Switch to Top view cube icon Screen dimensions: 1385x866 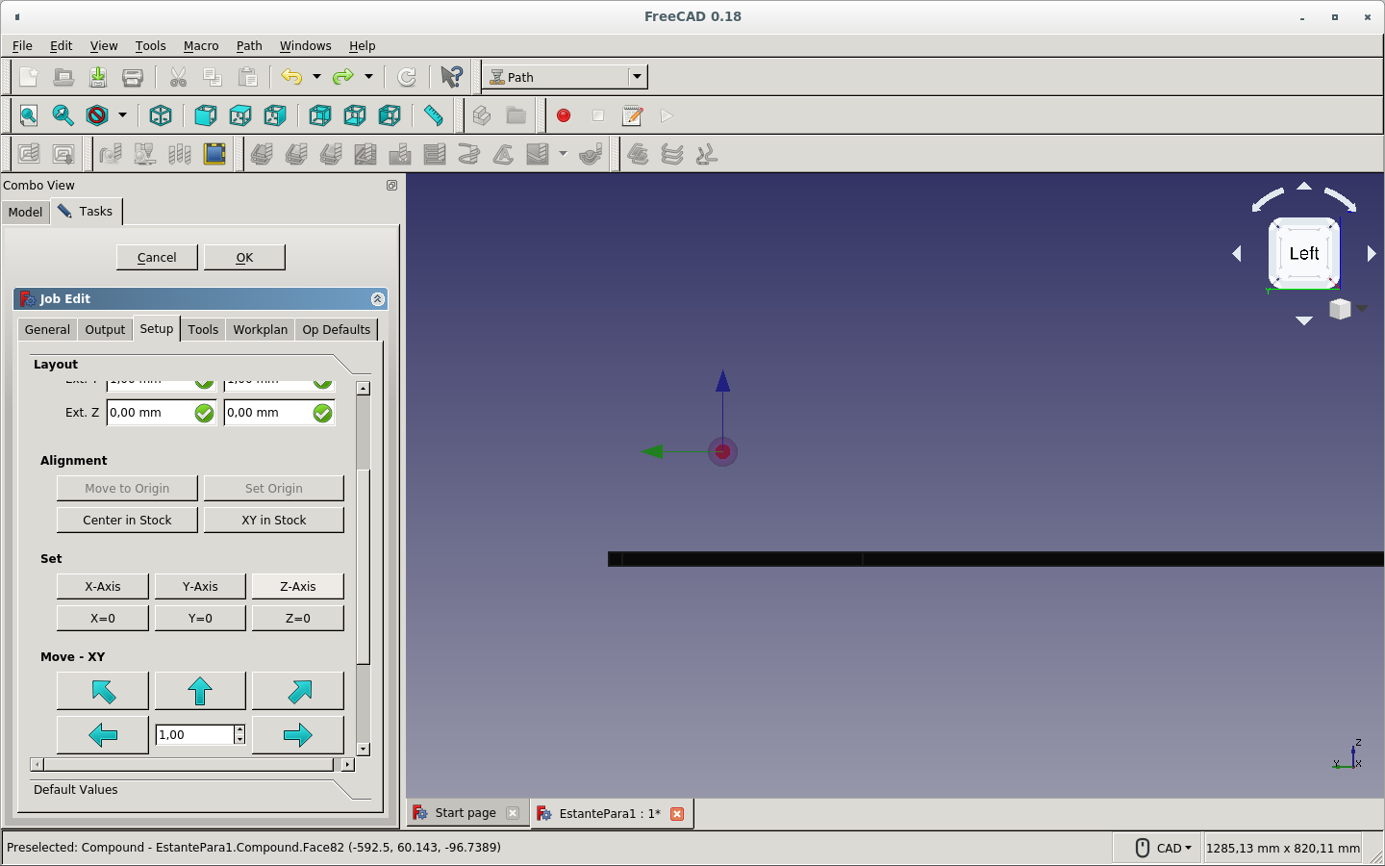point(240,115)
